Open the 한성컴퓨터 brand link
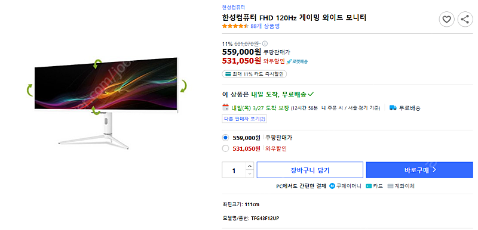This screenshot has height=230, width=478. tap(234, 7)
